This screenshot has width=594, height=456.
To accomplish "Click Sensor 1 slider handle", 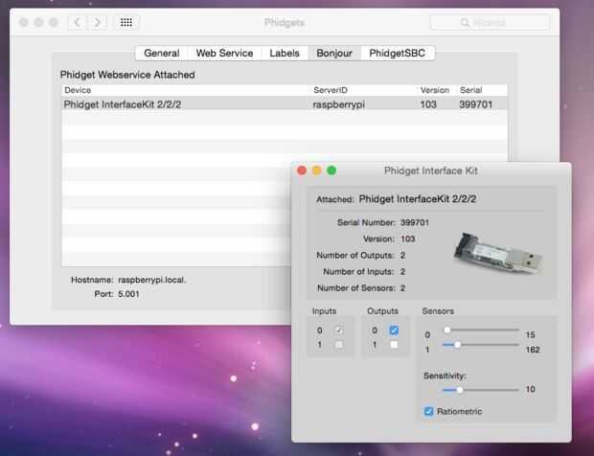I will click(458, 345).
